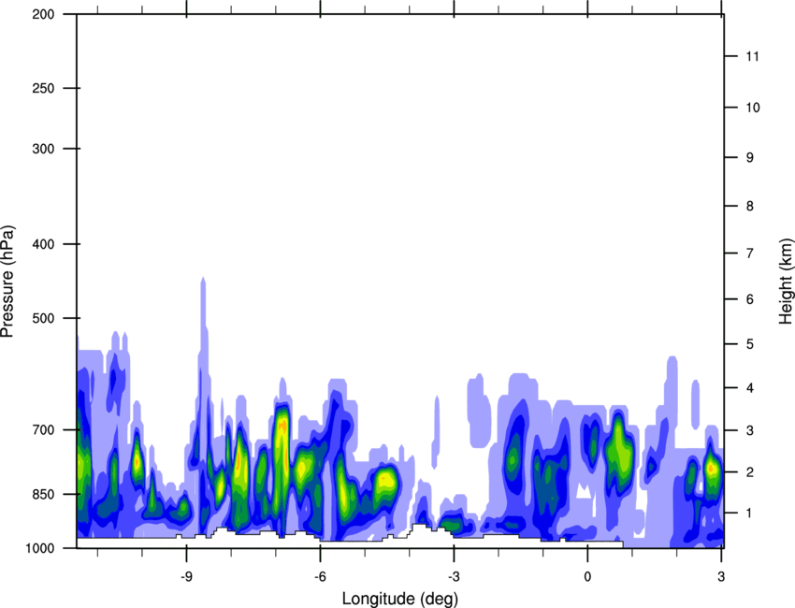The width and height of the screenshot is (795, 608).
Task: Click the 5 km height label
Action: pyautogui.click(x=750, y=344)
